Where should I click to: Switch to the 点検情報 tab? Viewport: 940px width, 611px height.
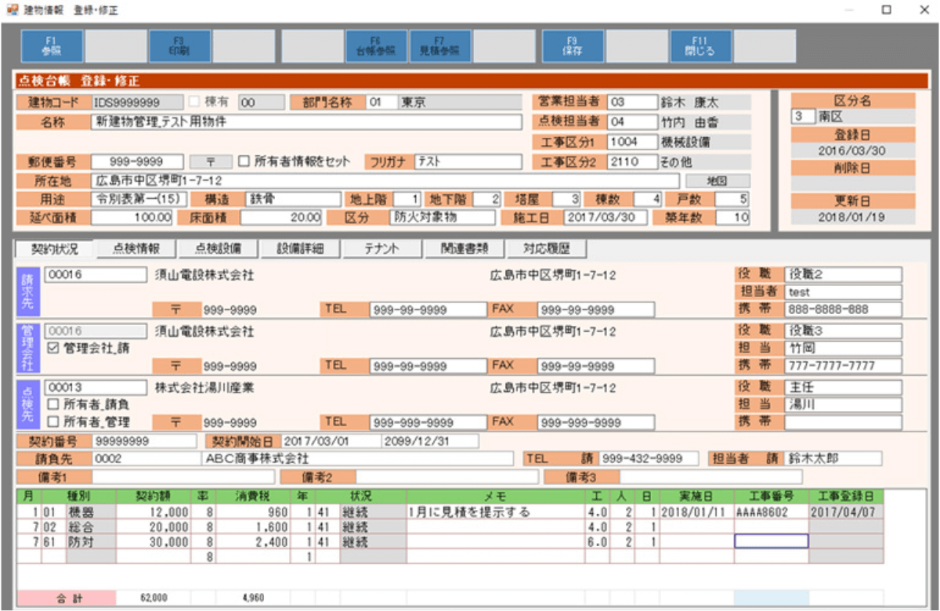[x=136, y=248]
